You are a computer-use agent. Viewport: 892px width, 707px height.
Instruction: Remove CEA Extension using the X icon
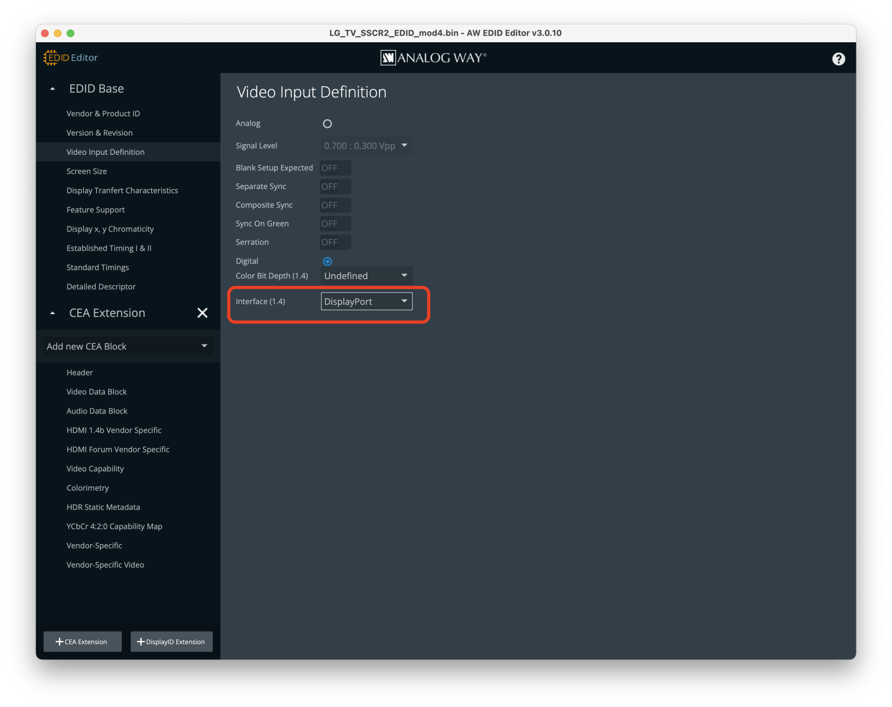point(202,313)
